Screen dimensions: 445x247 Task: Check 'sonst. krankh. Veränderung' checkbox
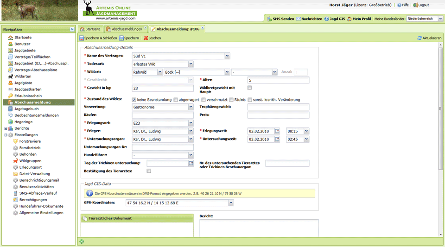tap(250, 100)
